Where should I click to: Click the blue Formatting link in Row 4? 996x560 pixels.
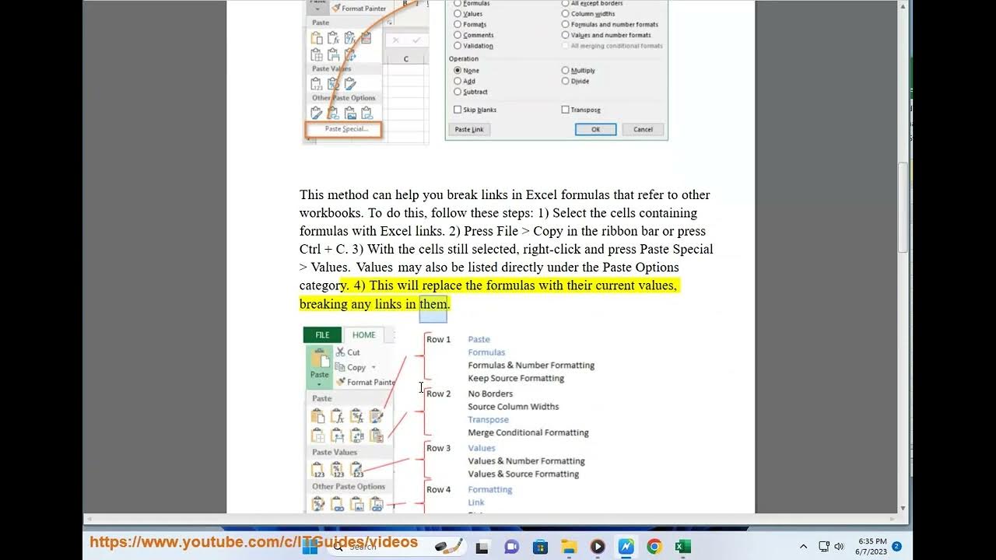[x=490, y=490]
